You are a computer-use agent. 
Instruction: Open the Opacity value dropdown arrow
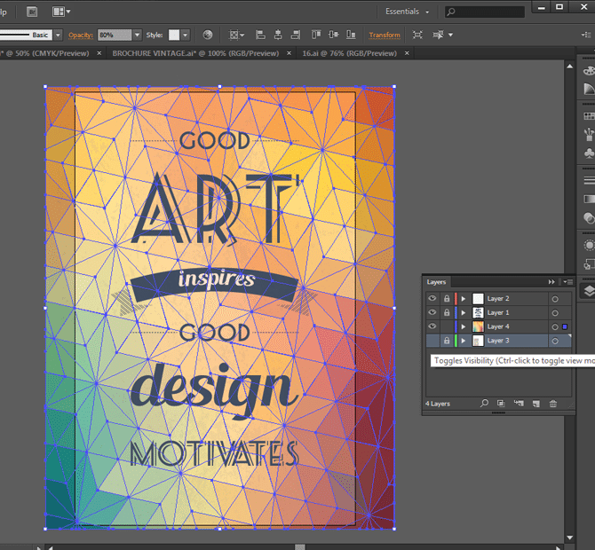137,35
